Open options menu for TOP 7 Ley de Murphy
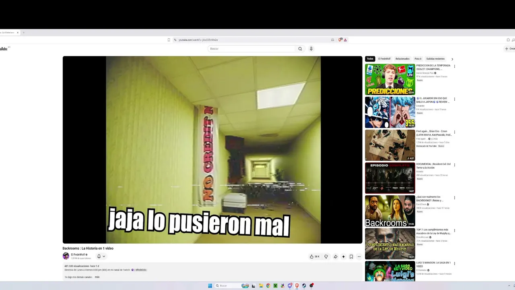This screenshot has height=290, width=515. 455,231
